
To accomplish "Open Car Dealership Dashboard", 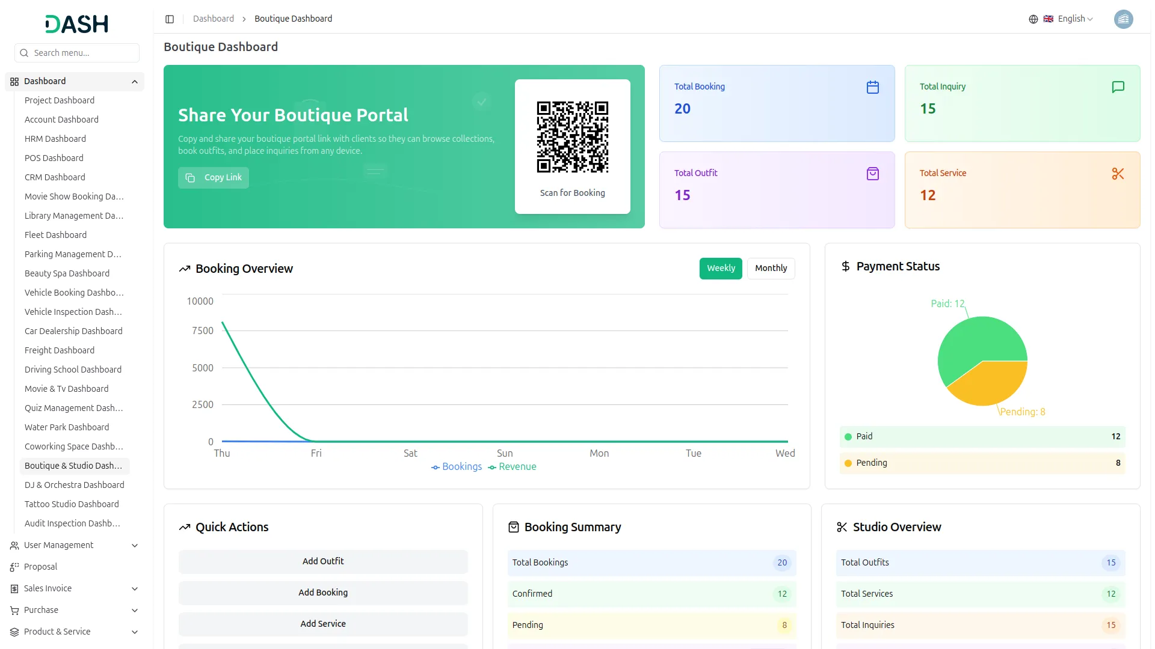I will pos(73,331).
